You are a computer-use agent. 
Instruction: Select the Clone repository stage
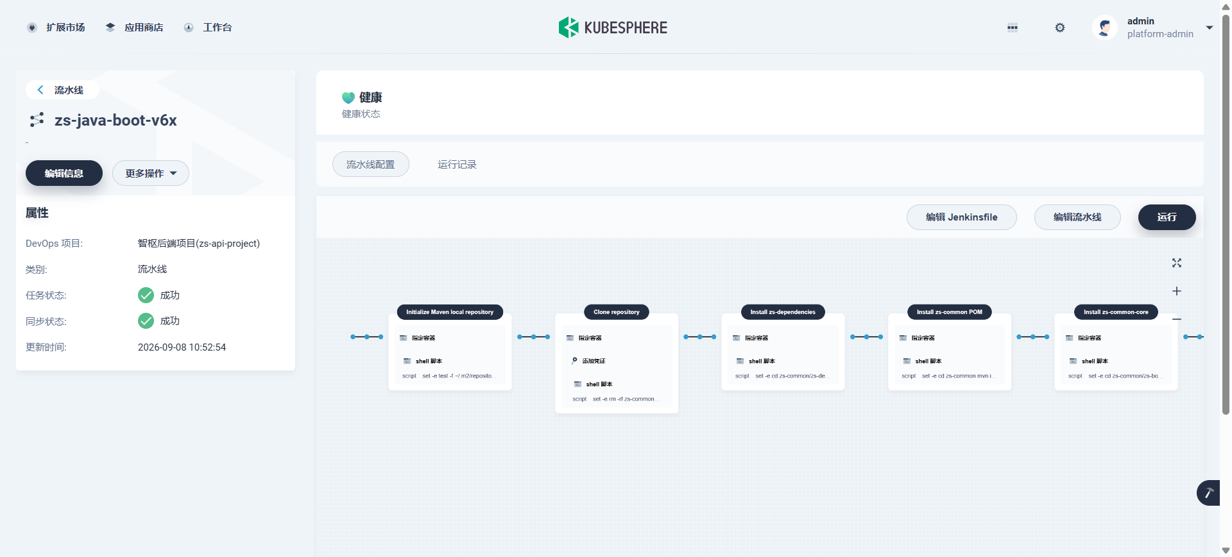pyautogui.click(x=617, y=312)
